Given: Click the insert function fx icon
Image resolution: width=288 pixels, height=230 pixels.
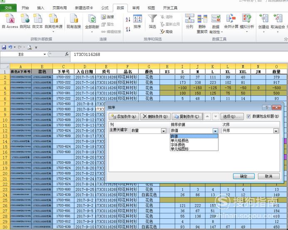Looking at the screenshot, I should click(x=67, y=54).
